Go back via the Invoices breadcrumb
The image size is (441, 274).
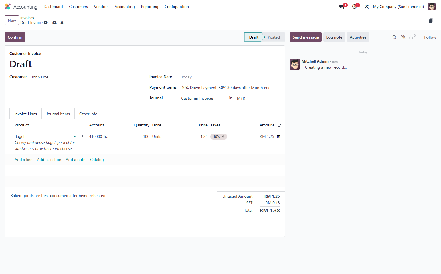[27, 18]
